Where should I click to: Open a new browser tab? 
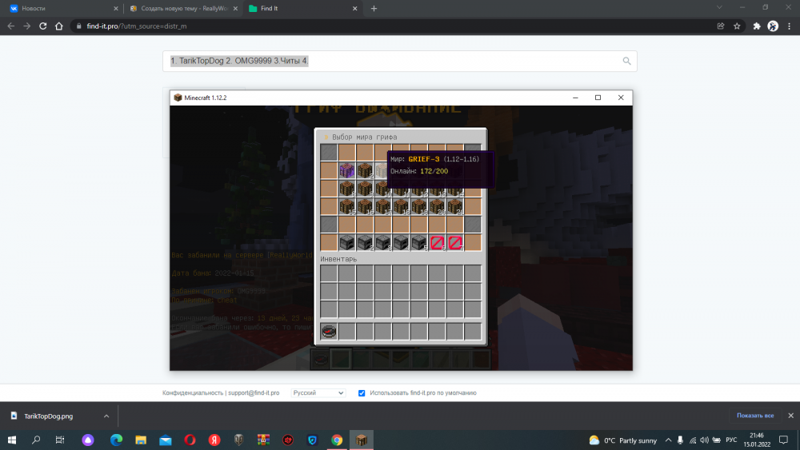point(374,9)
